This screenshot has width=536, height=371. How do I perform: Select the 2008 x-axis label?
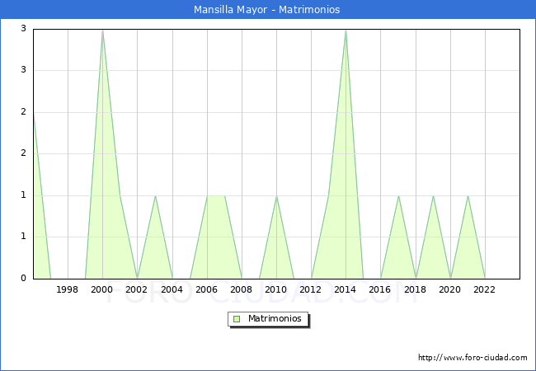[242, 289]
